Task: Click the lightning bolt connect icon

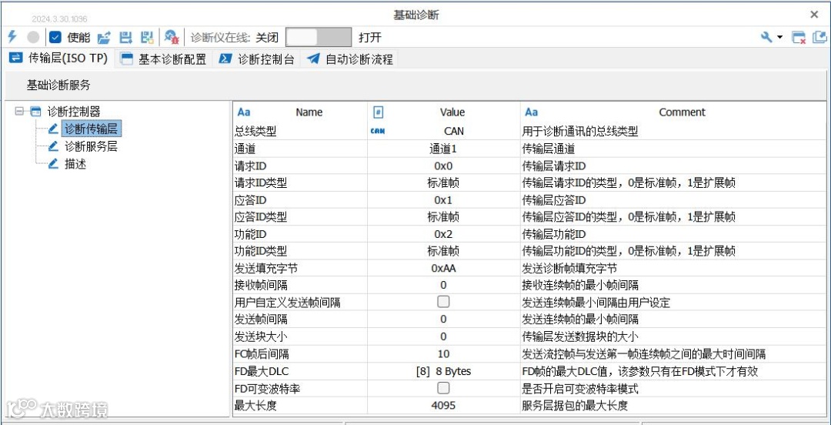Action: [x=12, y=37]
